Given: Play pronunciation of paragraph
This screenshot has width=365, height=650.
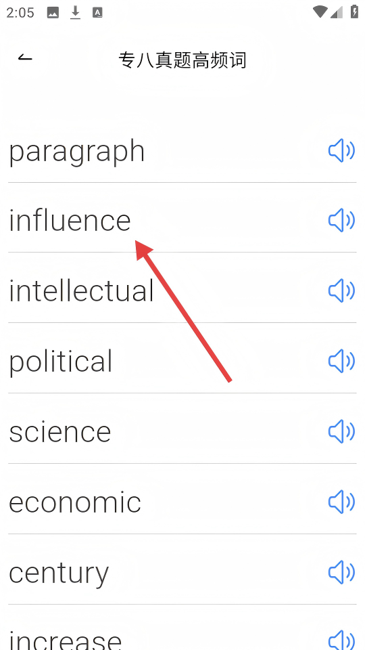Looking at the screenshot, I should 341,150.
